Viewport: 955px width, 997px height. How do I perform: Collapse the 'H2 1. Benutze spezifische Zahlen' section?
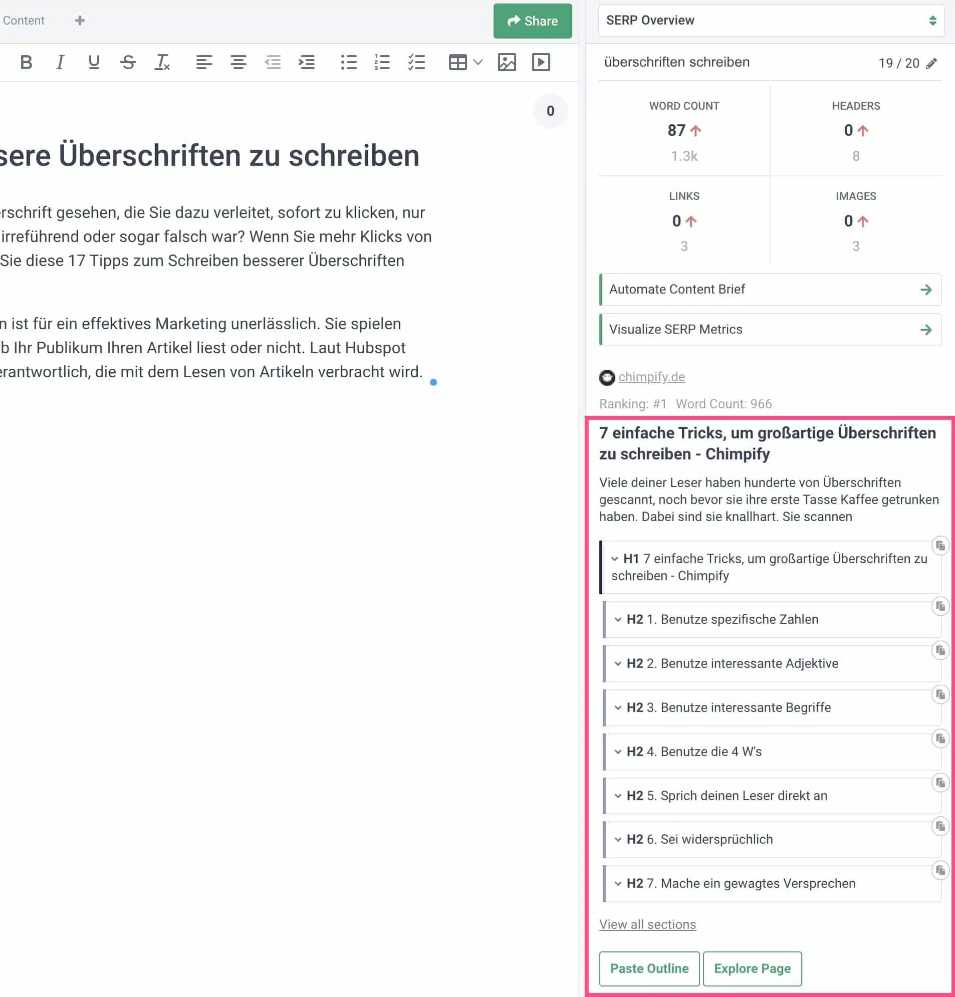[x=618, y=619]
